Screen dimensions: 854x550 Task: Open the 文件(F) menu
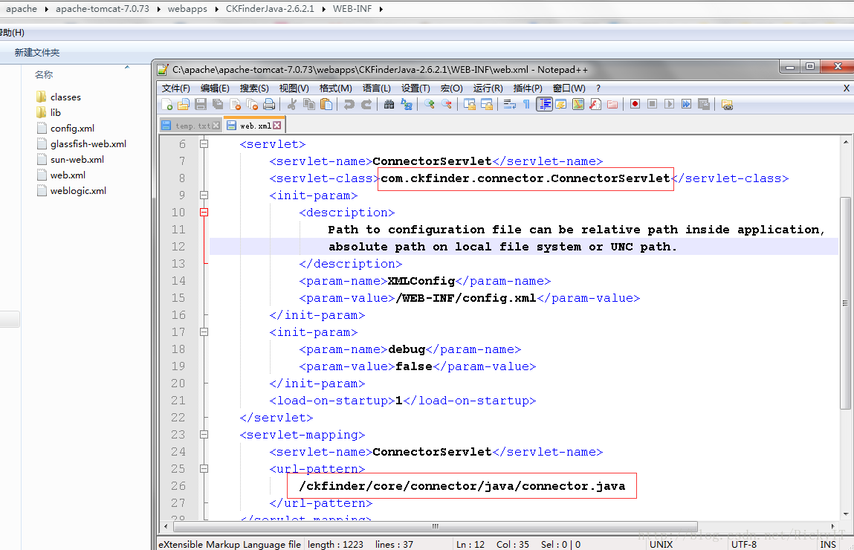click(176, 88)
